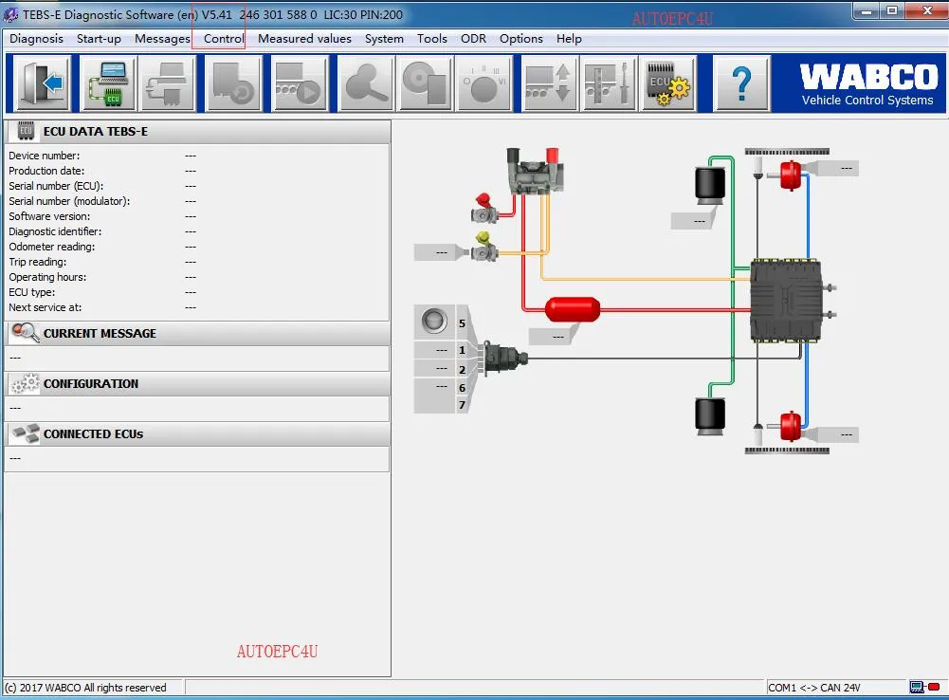
Task: Open the Start-up menu
Action: pyautogui.click(x=99, y=39)
